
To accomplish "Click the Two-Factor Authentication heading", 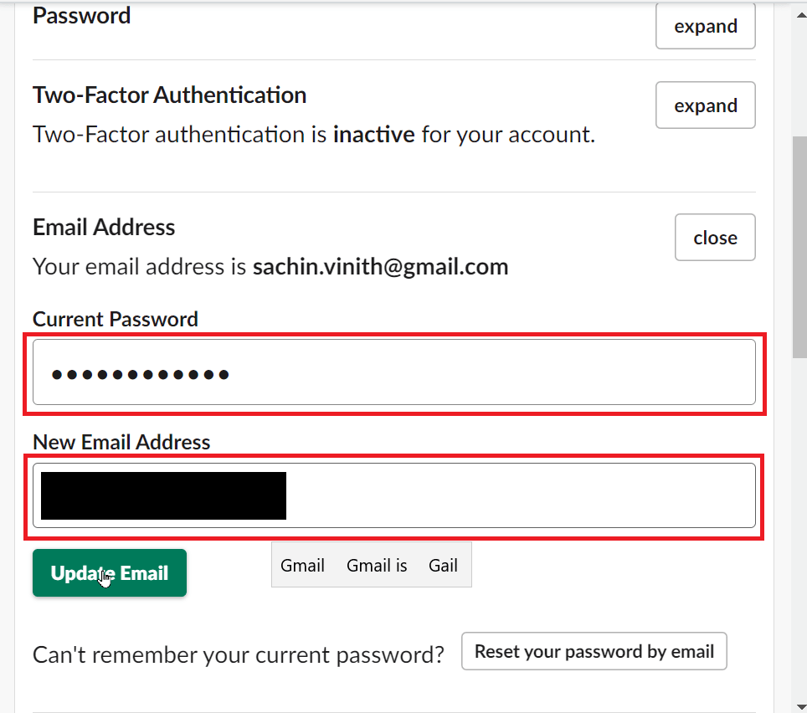I will point(169,95).
